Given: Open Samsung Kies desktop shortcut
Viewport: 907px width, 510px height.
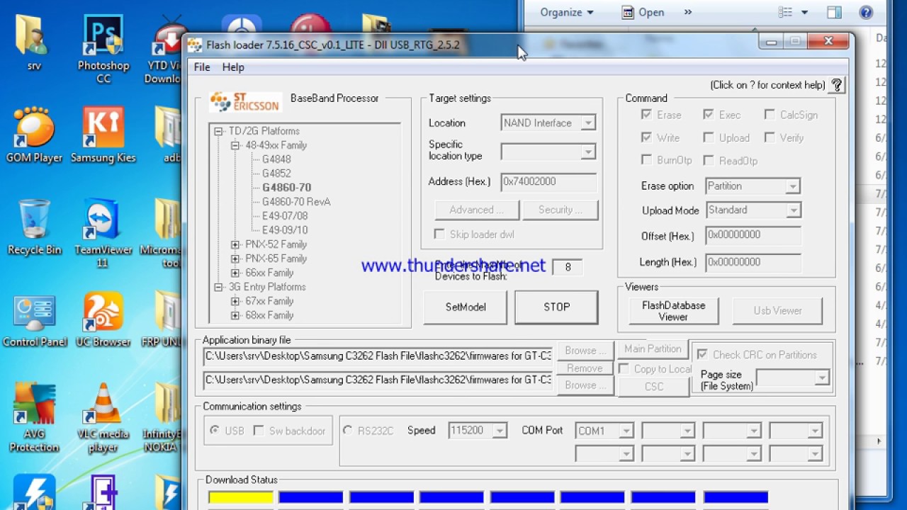Looking at the screenshot, I should click(103, 135).
